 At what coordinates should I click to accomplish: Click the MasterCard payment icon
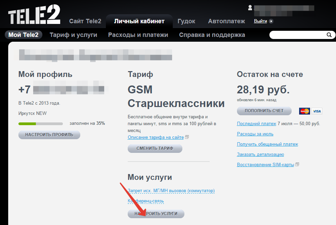point(304,111)
